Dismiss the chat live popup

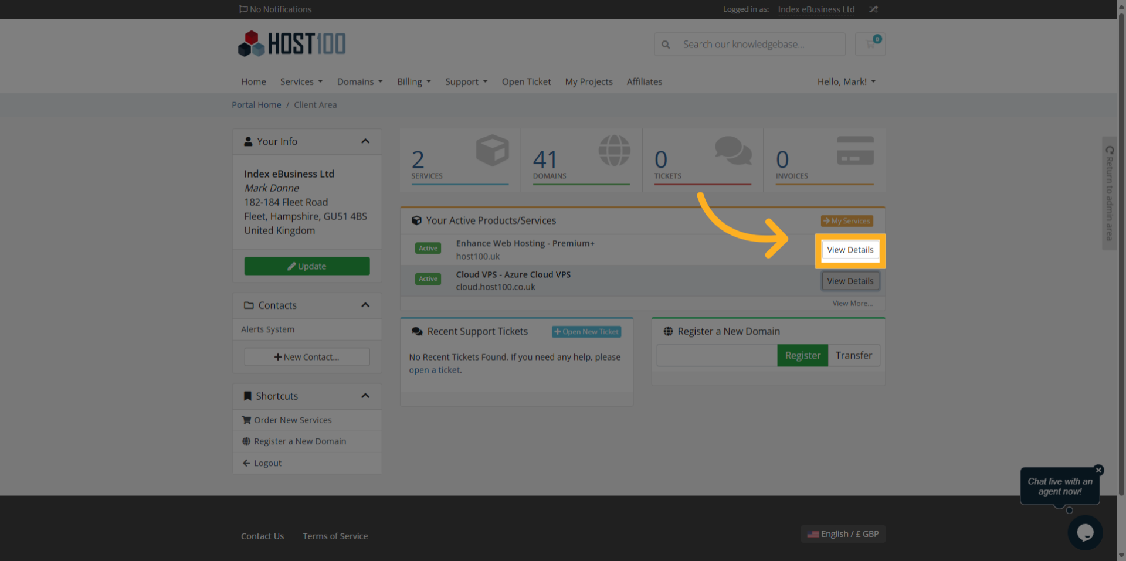click(1098, 470)
